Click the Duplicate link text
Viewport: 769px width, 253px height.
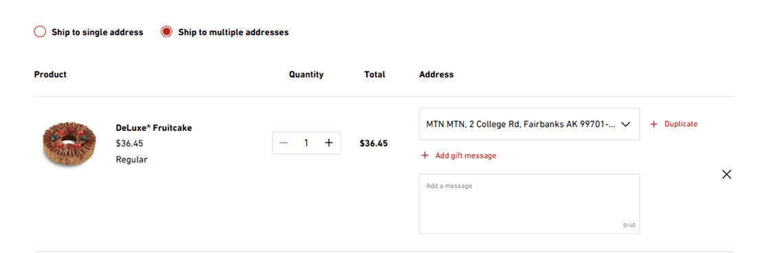[x=681, y=124]
